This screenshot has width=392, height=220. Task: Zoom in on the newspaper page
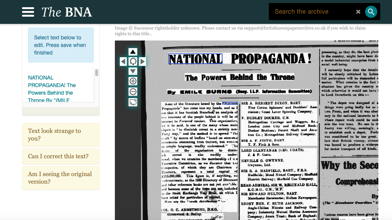(133, 81)
